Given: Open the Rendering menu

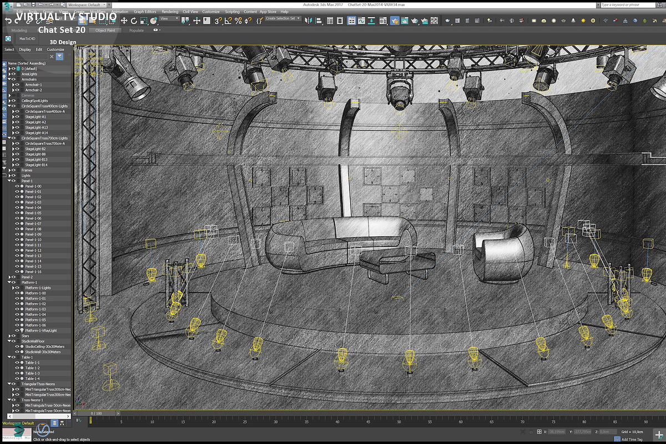Looking at the screenshot, I should [170, 12].
